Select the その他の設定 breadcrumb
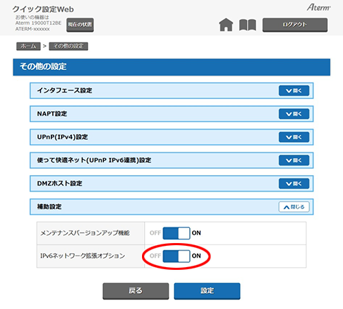 69,46
